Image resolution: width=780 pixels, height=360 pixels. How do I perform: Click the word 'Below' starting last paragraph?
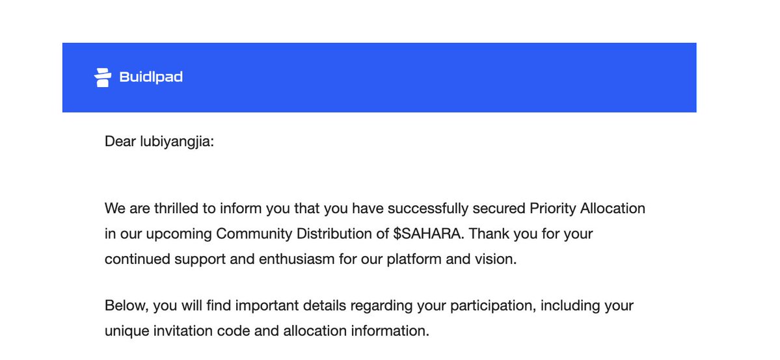pyautogui.click(x=126, y=306)
